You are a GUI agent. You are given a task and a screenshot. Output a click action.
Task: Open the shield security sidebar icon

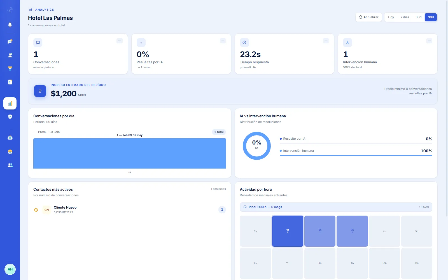click(x=10, y=117)
